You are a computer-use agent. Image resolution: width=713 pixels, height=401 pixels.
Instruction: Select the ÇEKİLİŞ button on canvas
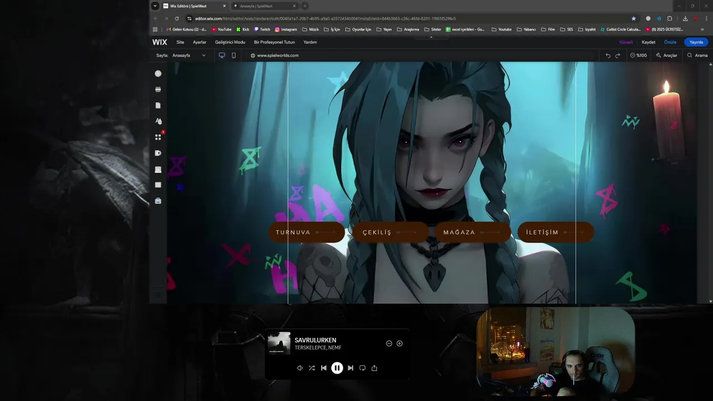coord(390,232)
